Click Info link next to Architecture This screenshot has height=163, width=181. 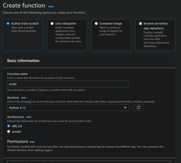[x=29, y=117]
